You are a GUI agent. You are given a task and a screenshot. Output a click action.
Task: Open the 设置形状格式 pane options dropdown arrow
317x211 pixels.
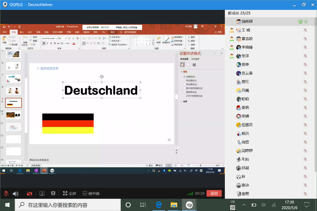tap(215, 53)
